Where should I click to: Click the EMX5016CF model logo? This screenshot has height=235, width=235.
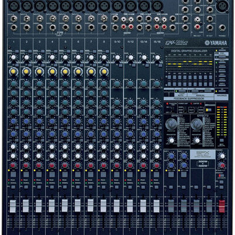point(176,43)
